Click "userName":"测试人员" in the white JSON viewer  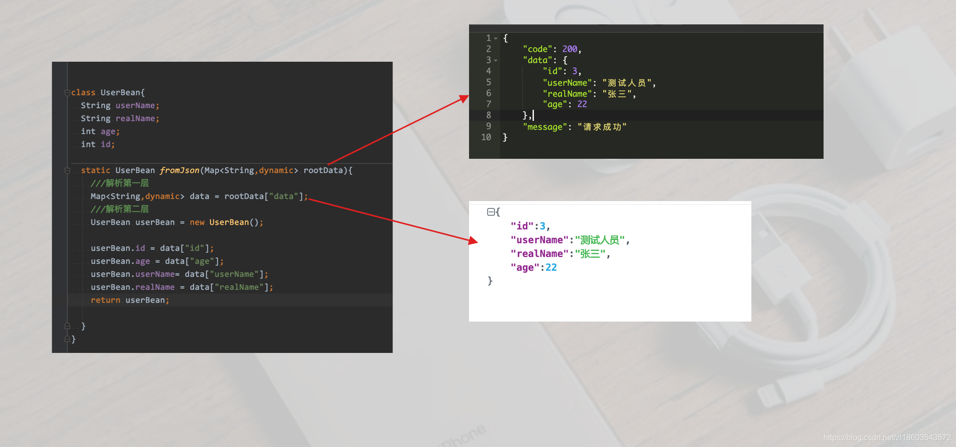coord(571,240)
